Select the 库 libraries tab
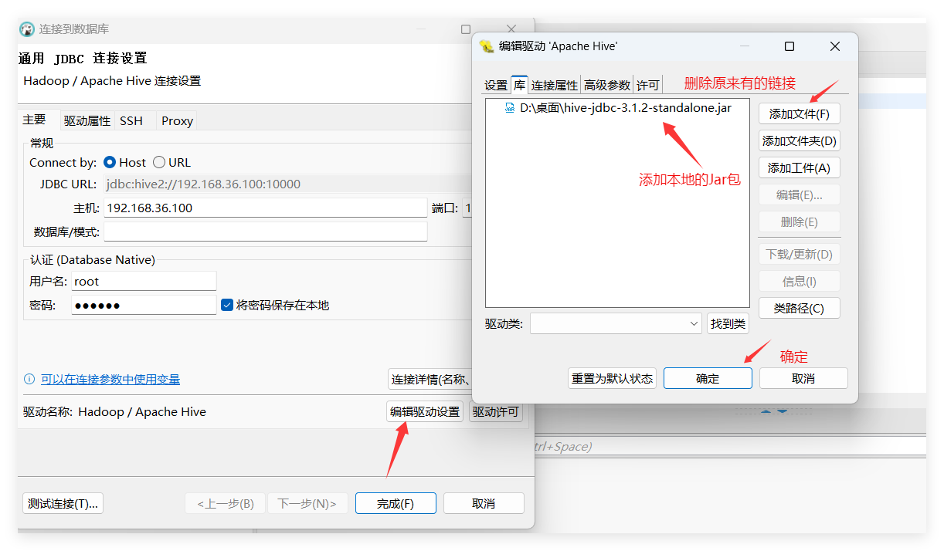The height and width of the screenshot is (551, 944). coord(519,84)
